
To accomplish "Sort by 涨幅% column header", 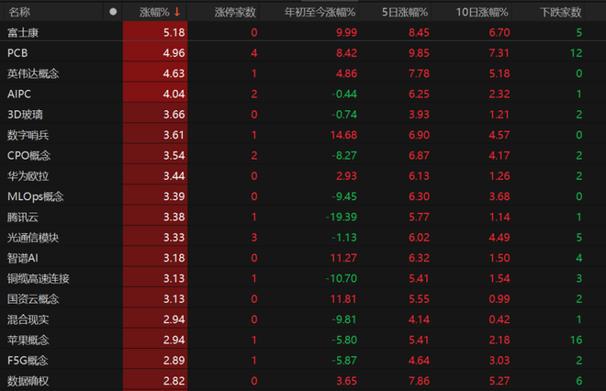I will [x=153, y=12].
